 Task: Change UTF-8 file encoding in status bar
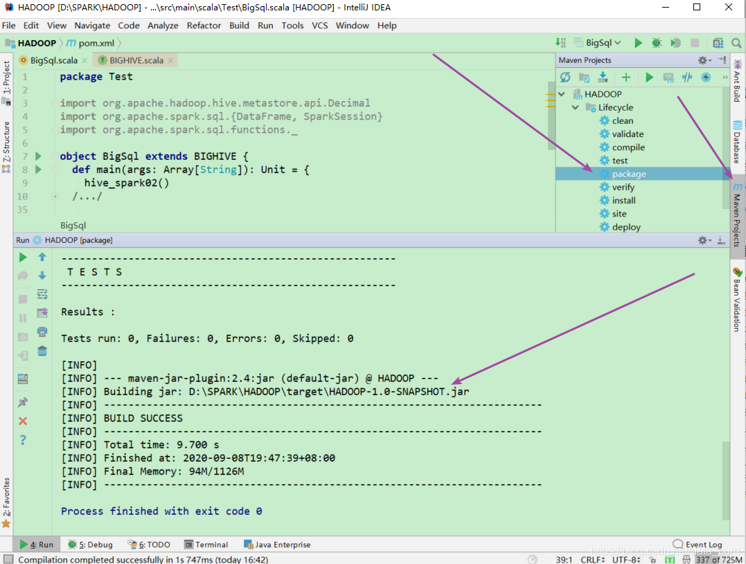(x=626, y=560)
